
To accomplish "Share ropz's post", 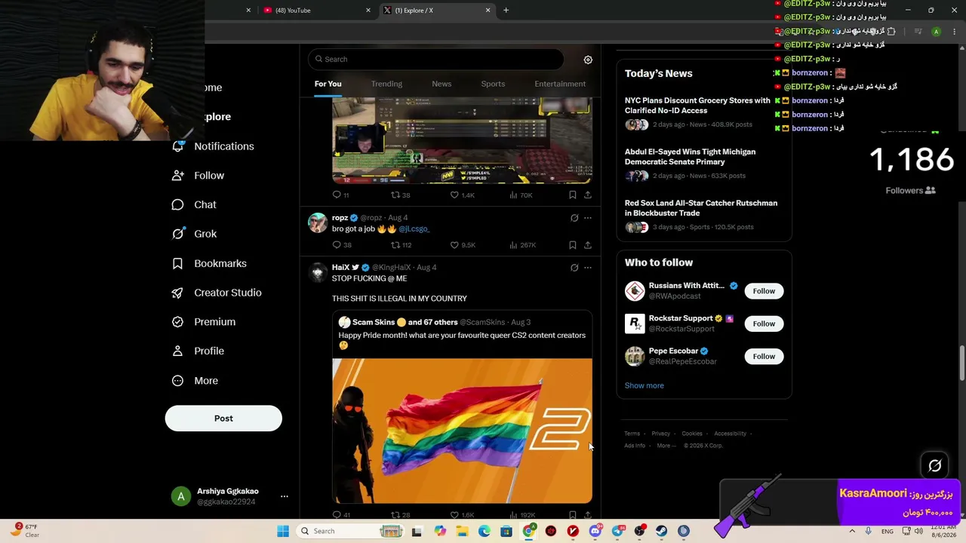I will click(587, 245).
